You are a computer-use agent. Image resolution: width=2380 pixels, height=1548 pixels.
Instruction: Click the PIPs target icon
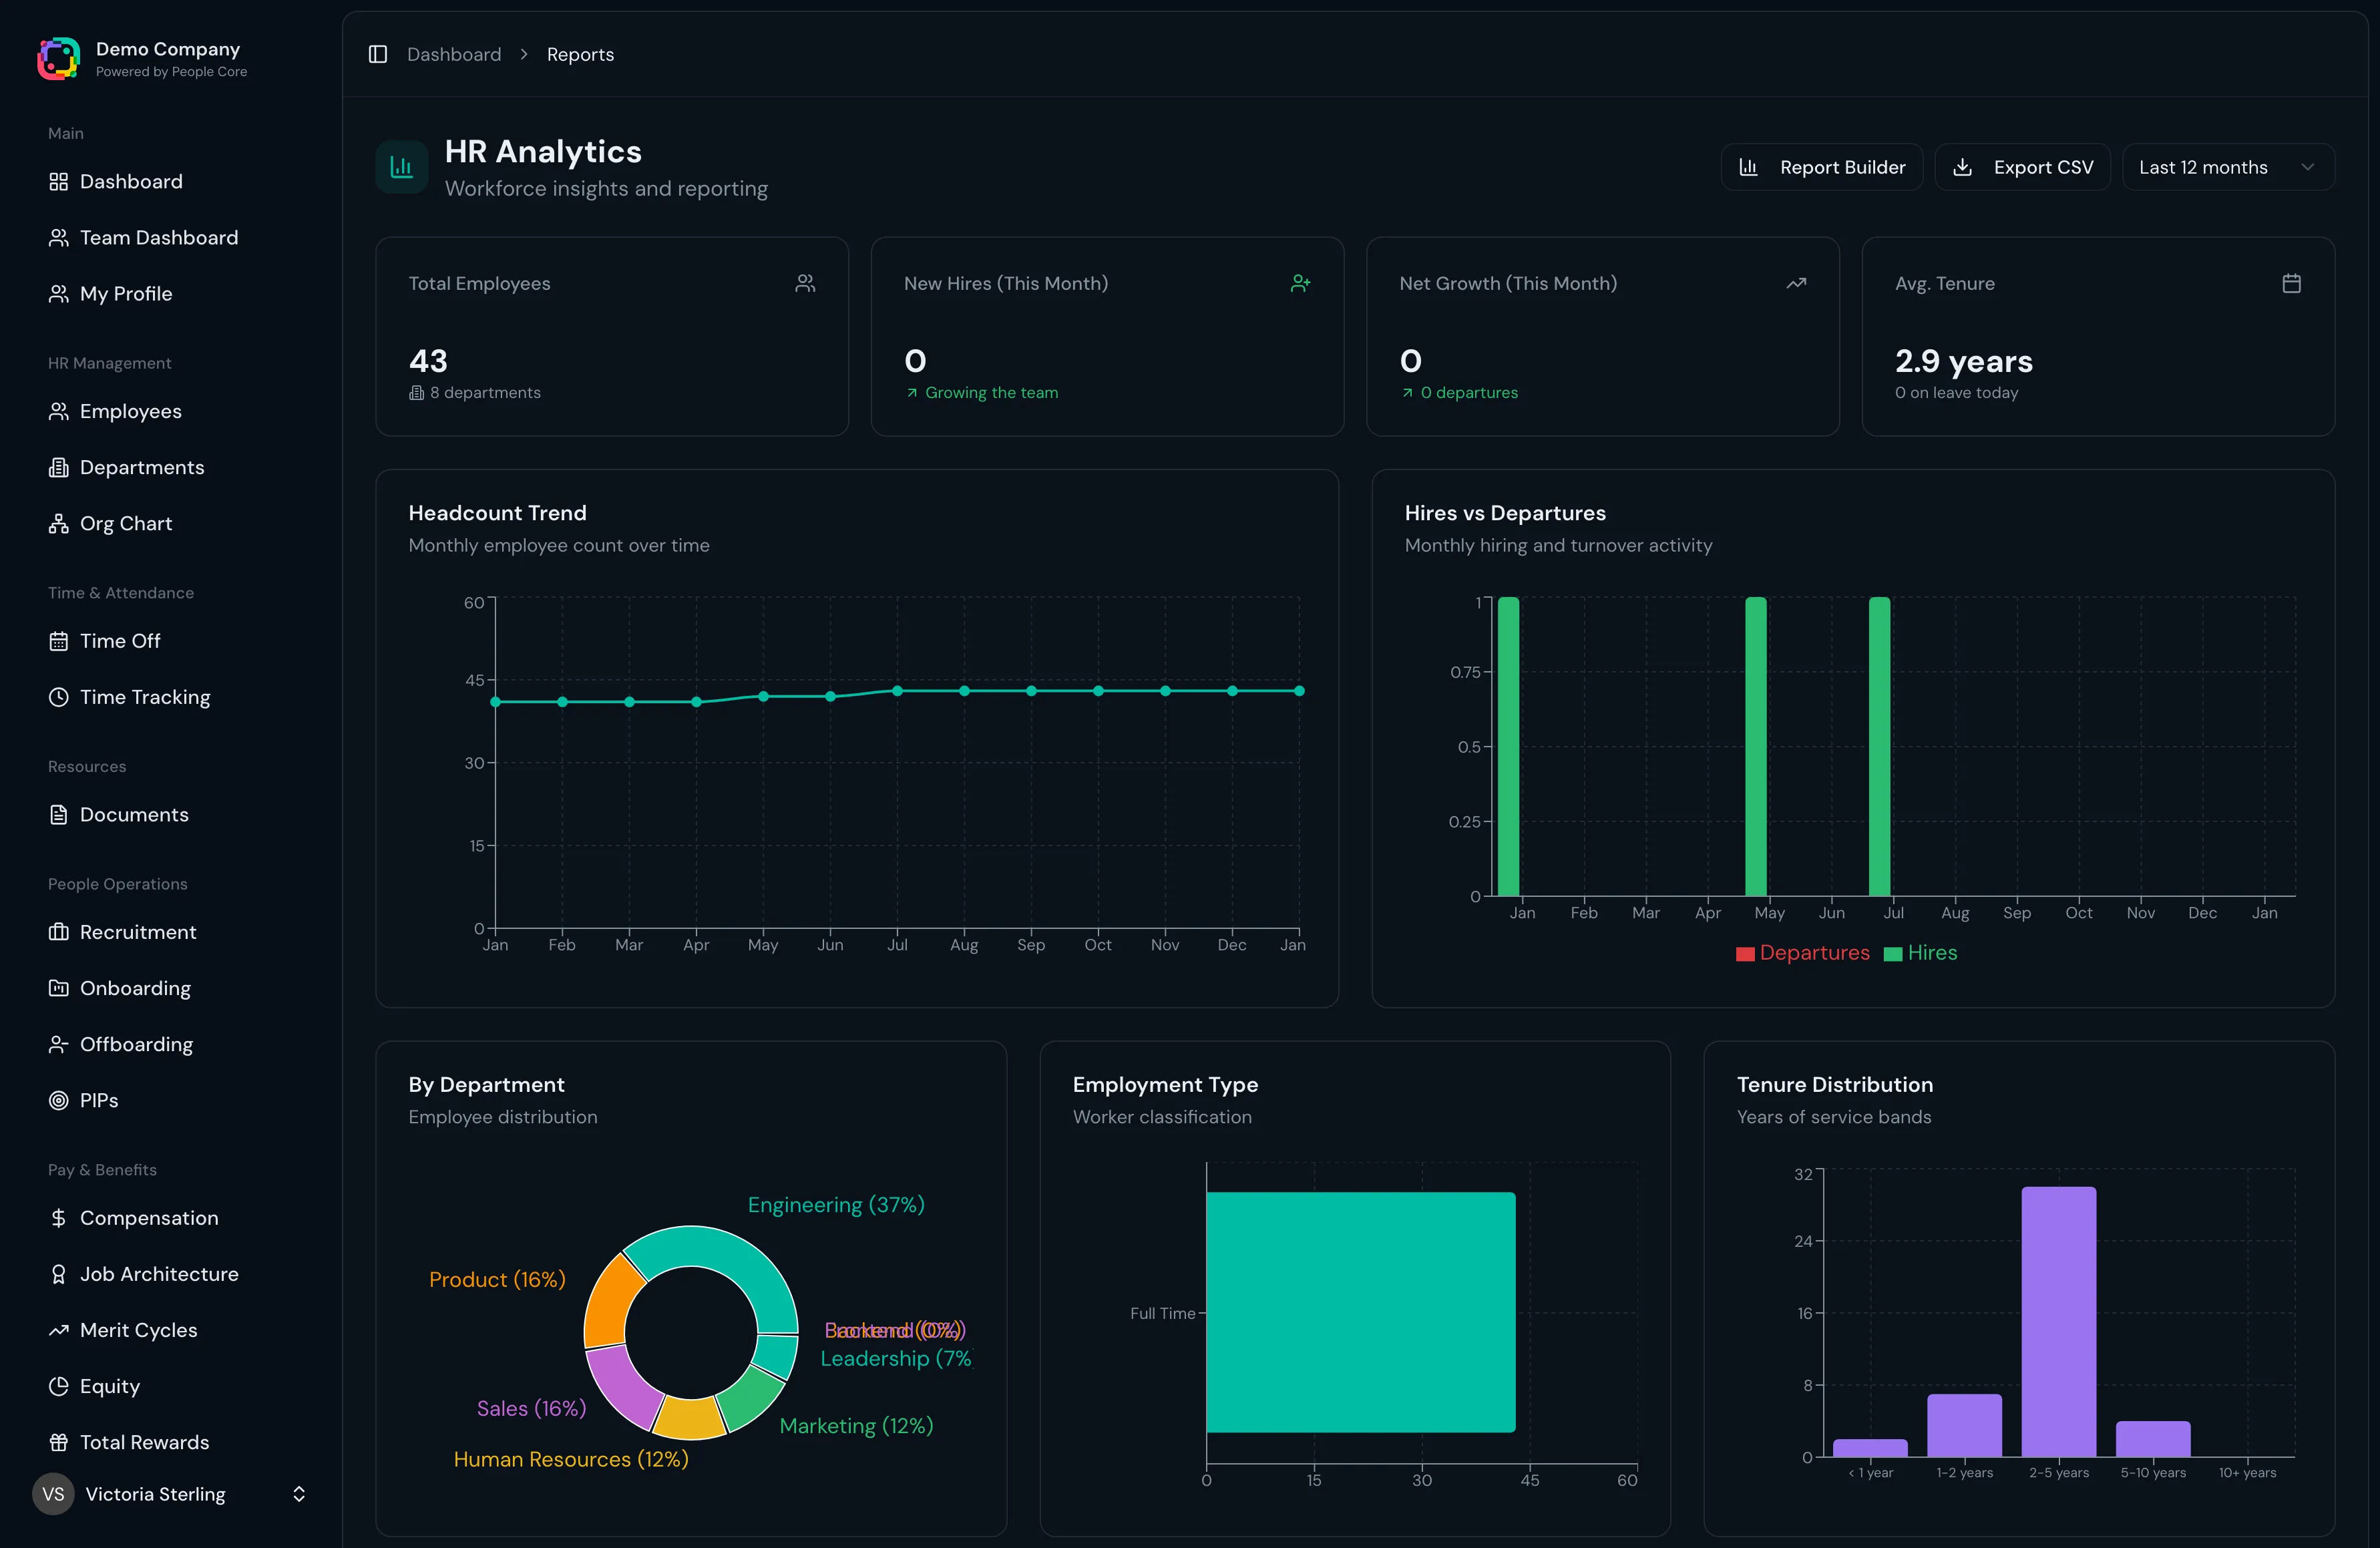tap(59, 1100)
